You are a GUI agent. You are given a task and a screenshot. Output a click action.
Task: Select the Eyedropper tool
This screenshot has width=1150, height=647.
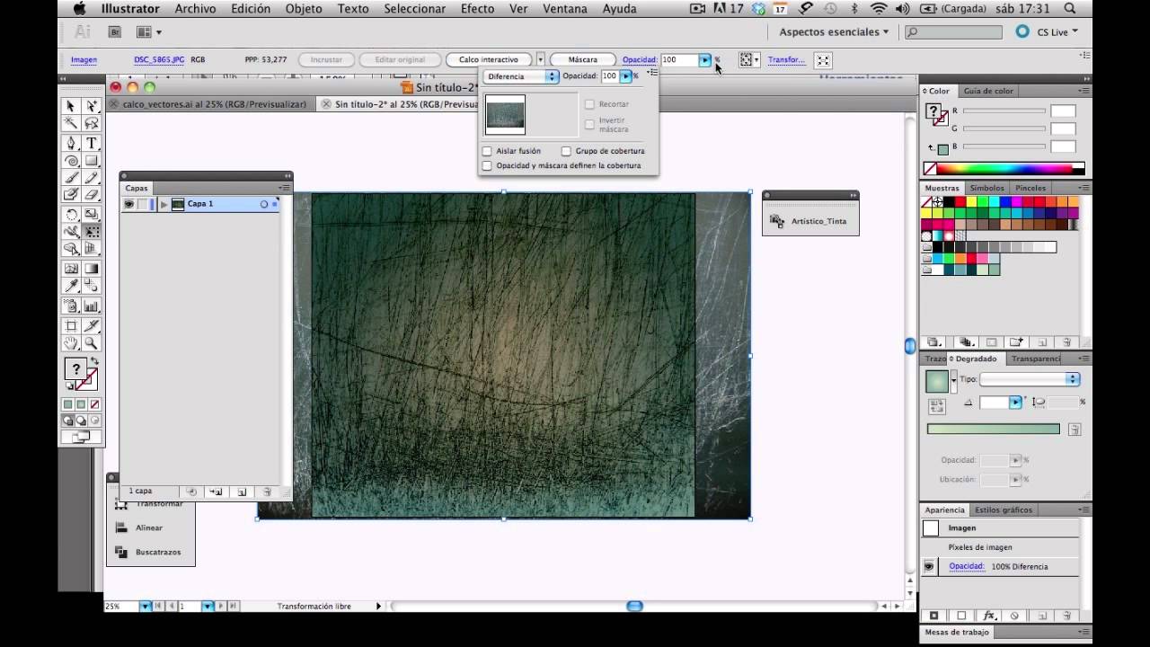71,286
